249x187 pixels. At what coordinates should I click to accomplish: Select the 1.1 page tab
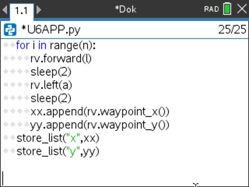coord(22,10)
